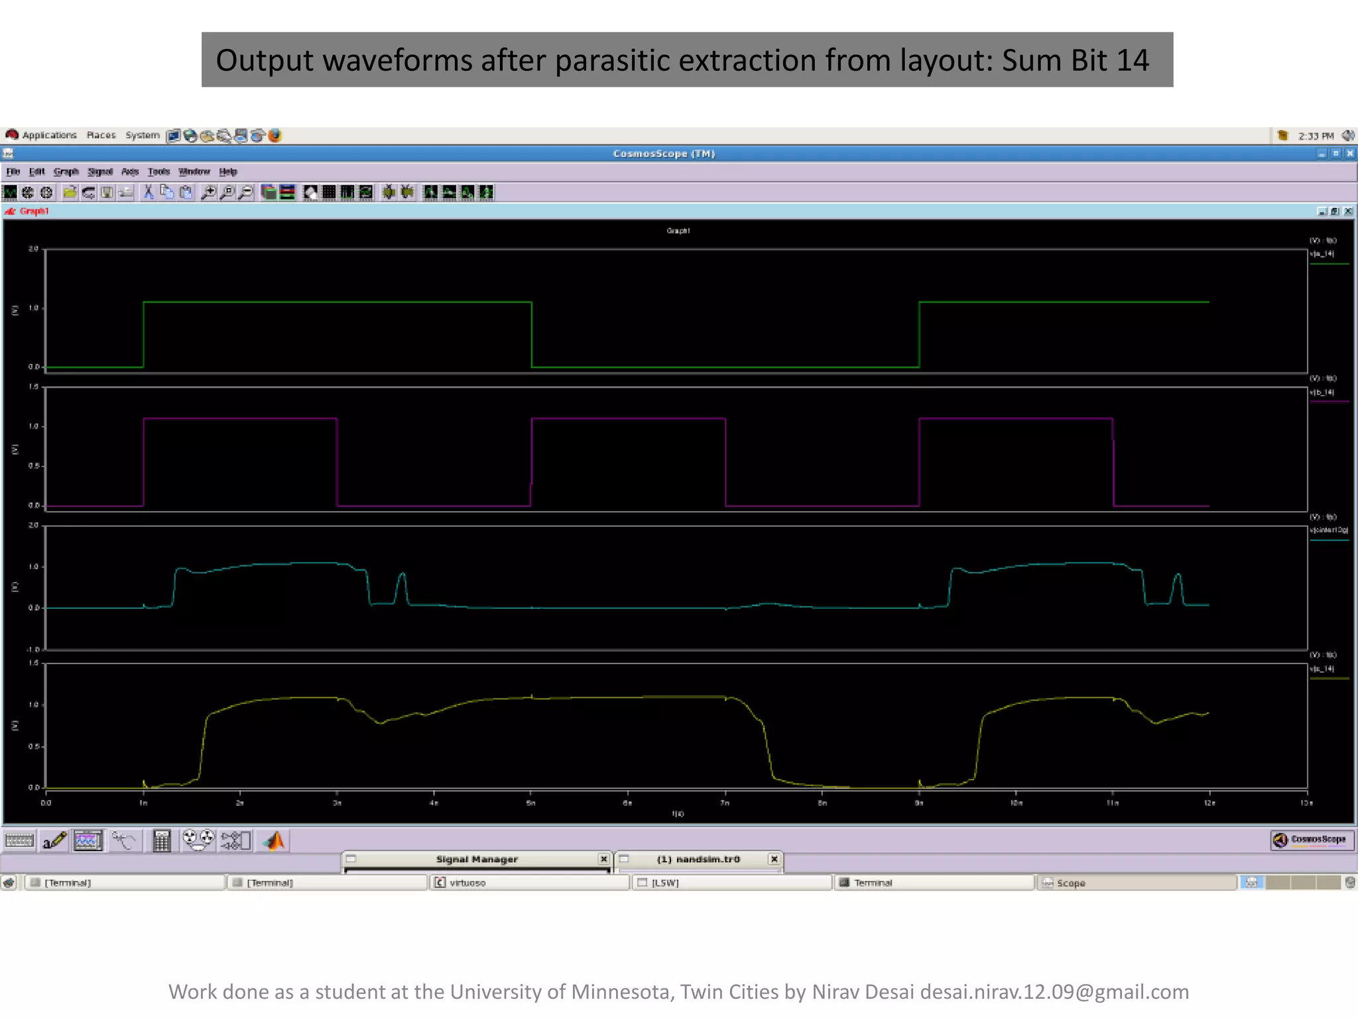This screenshot has width=1358, height=1018.
Task: Click the new graph waveform toolbar icon
Action: pyautogui.click(x=10, y=193)
